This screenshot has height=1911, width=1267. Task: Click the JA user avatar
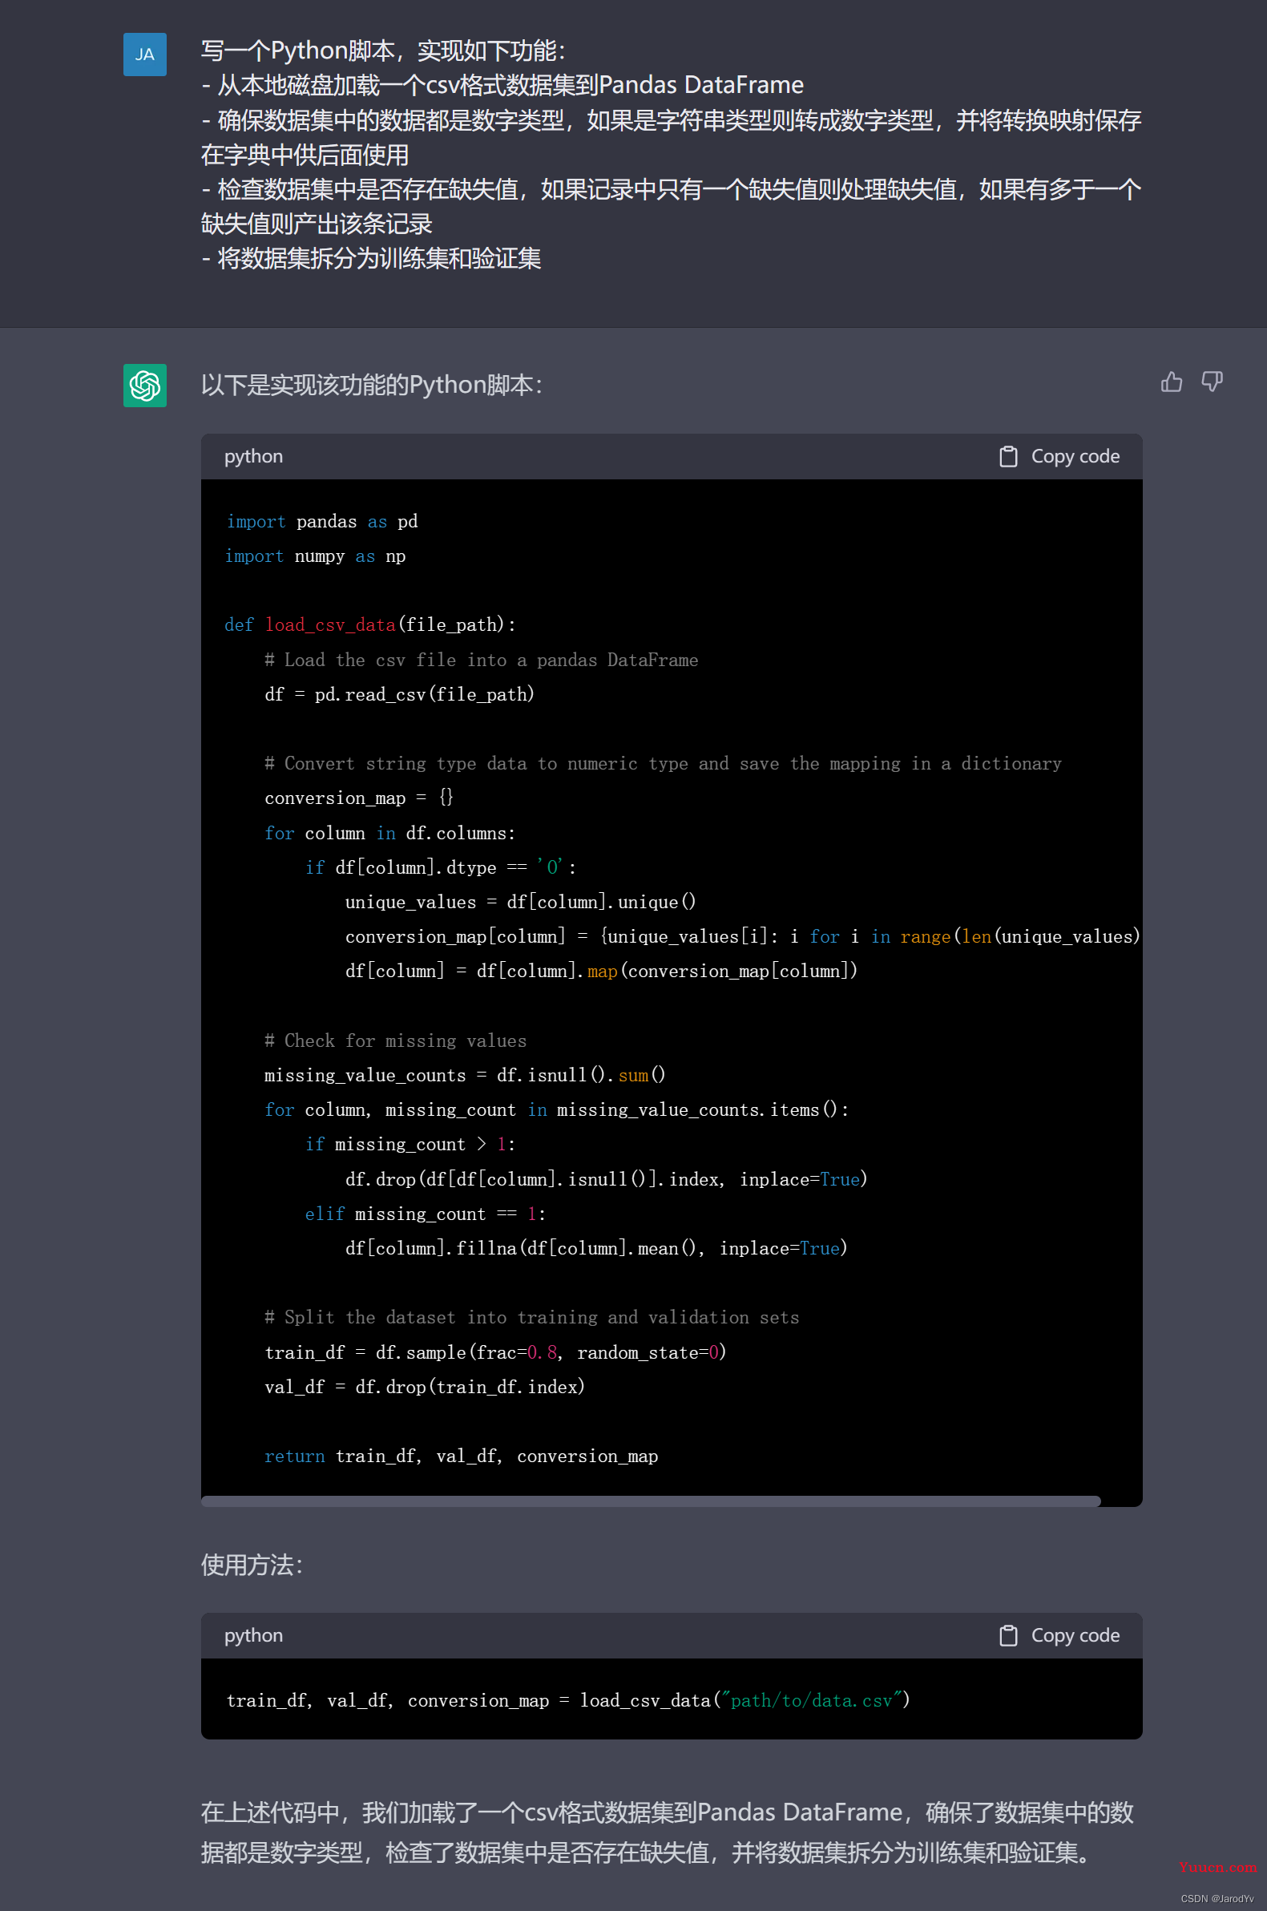144,55
